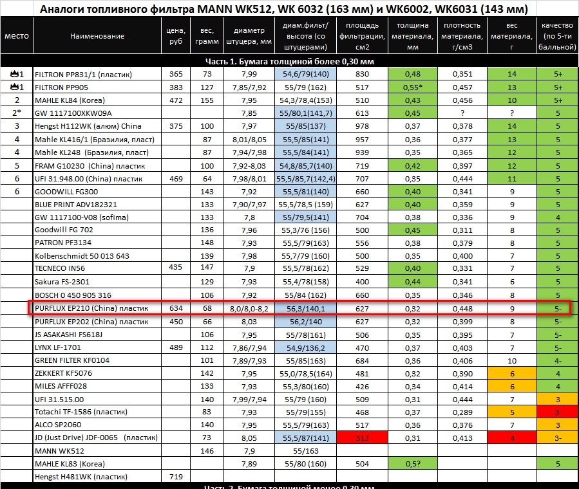Select cell 'GOODWILL FG300'

(97, 192)
